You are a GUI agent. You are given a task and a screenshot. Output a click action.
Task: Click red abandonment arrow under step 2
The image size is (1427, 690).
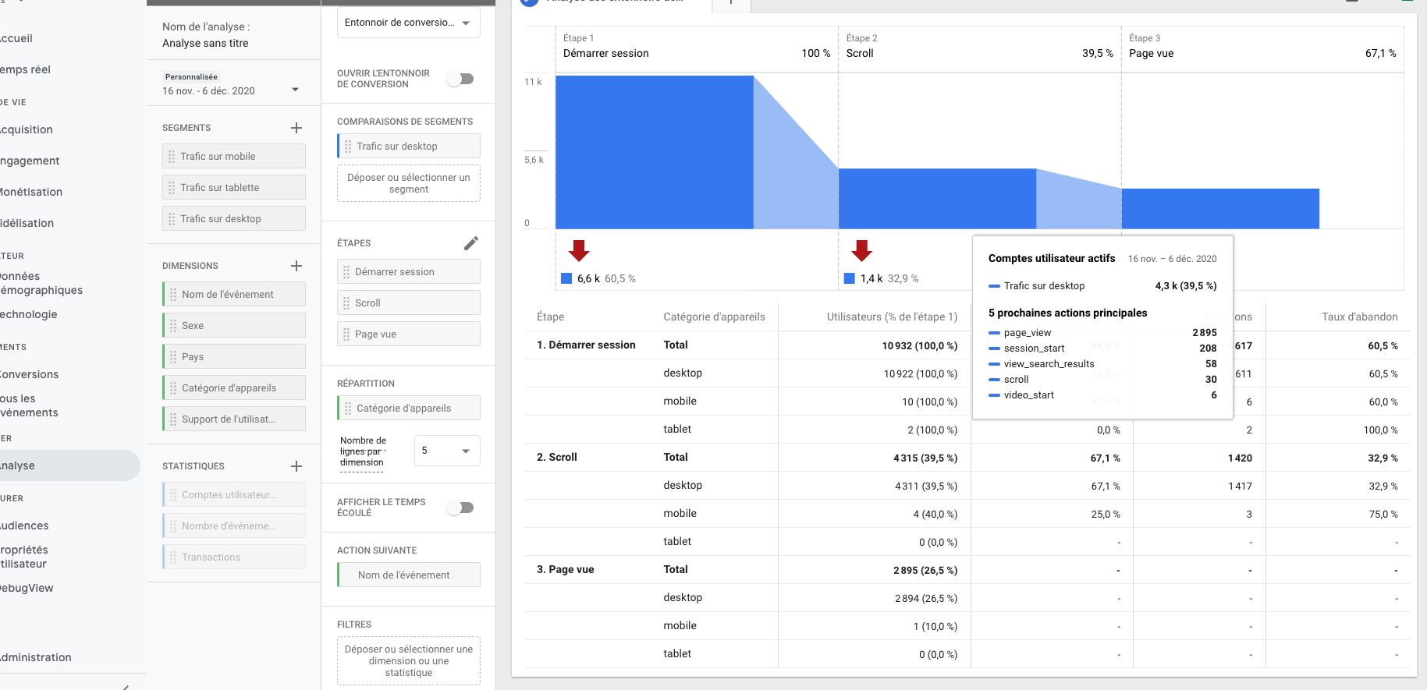click(861, 250)
